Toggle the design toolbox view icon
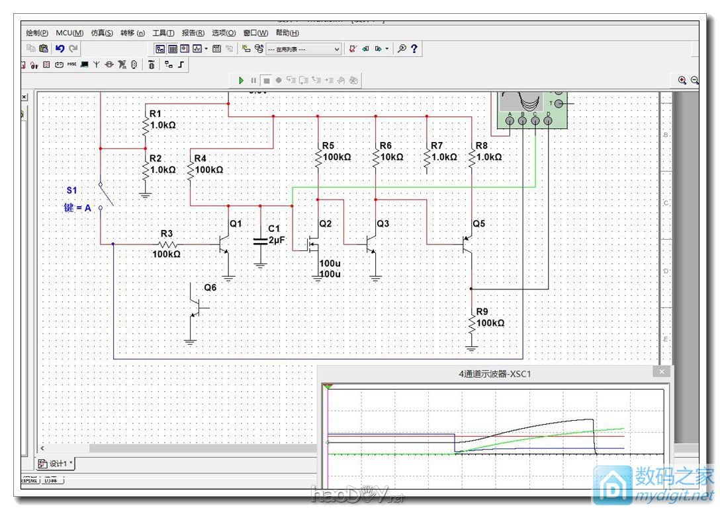This screenshot has width=720, height=510. click(160, 48)
